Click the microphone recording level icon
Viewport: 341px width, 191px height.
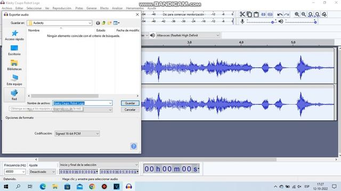242,21
